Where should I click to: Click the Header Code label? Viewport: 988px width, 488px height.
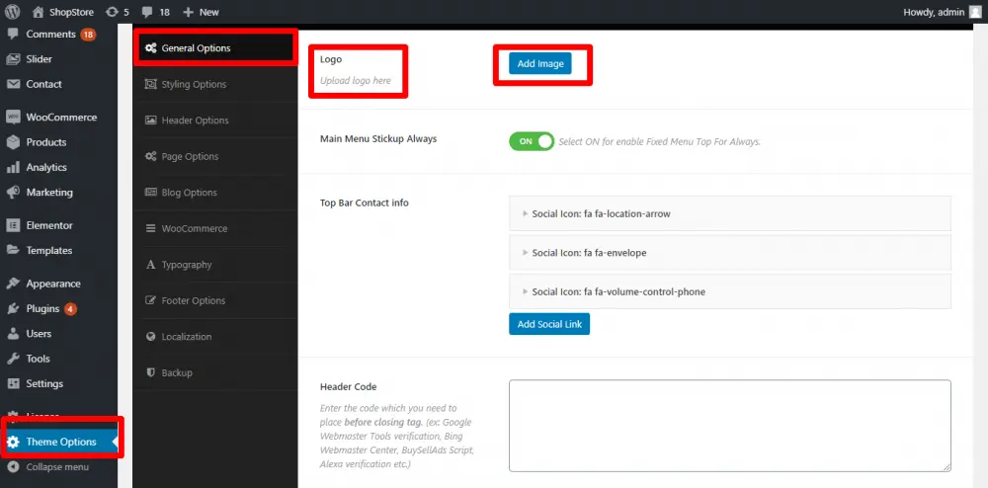(349, 386)
